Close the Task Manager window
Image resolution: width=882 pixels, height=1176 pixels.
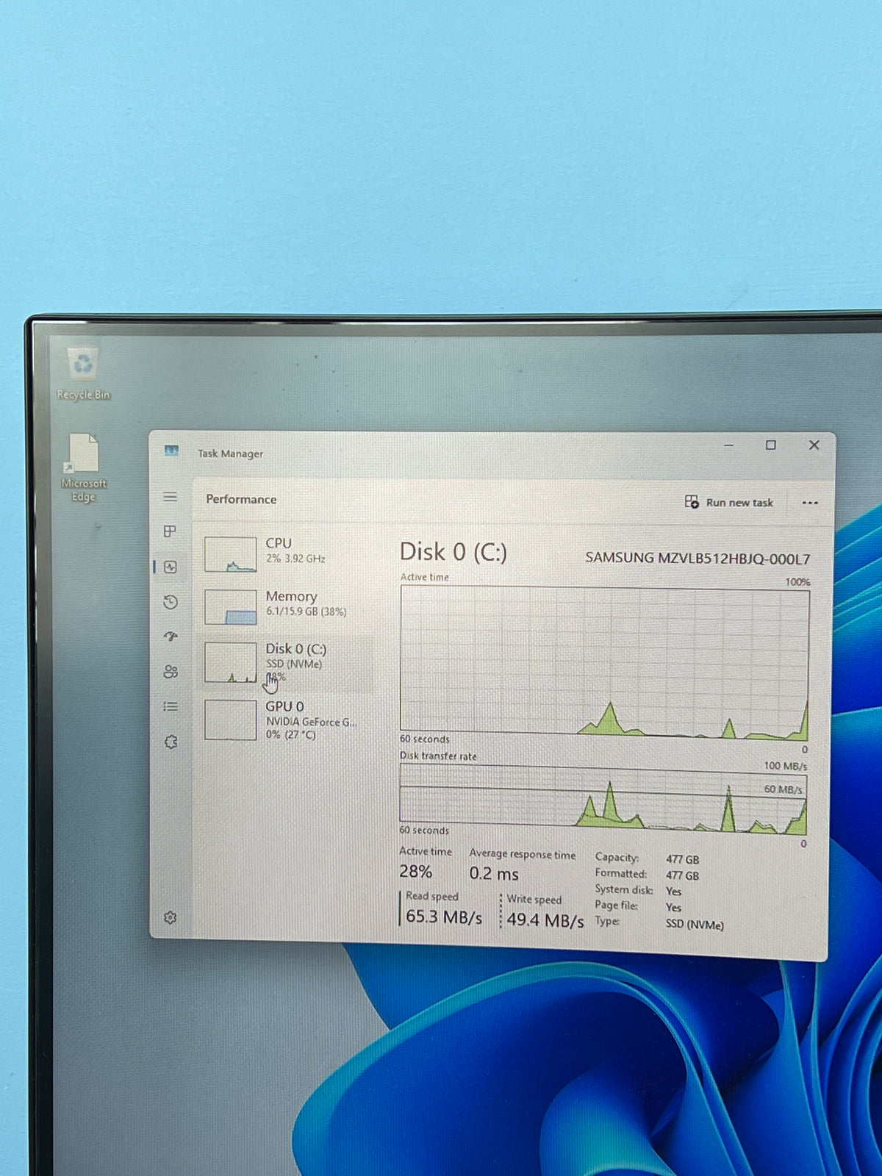tap(814, 445)
